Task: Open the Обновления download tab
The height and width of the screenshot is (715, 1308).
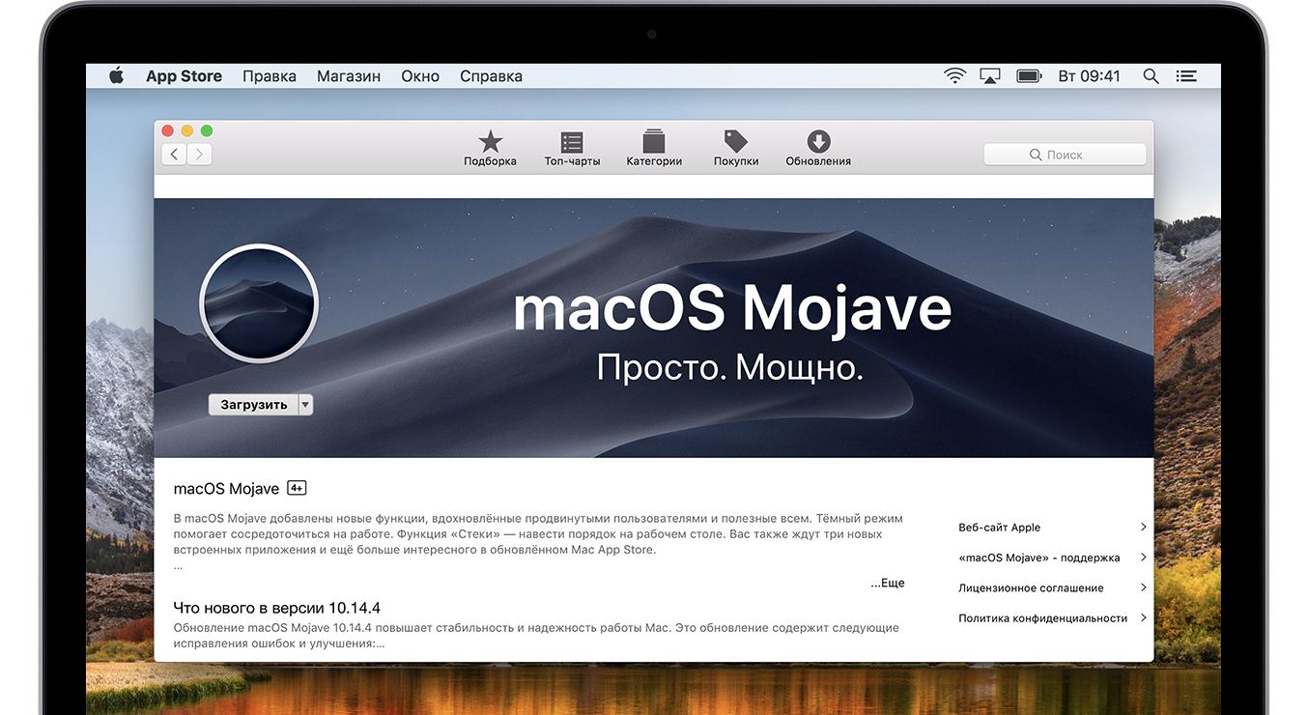Action: click(818, 149)
